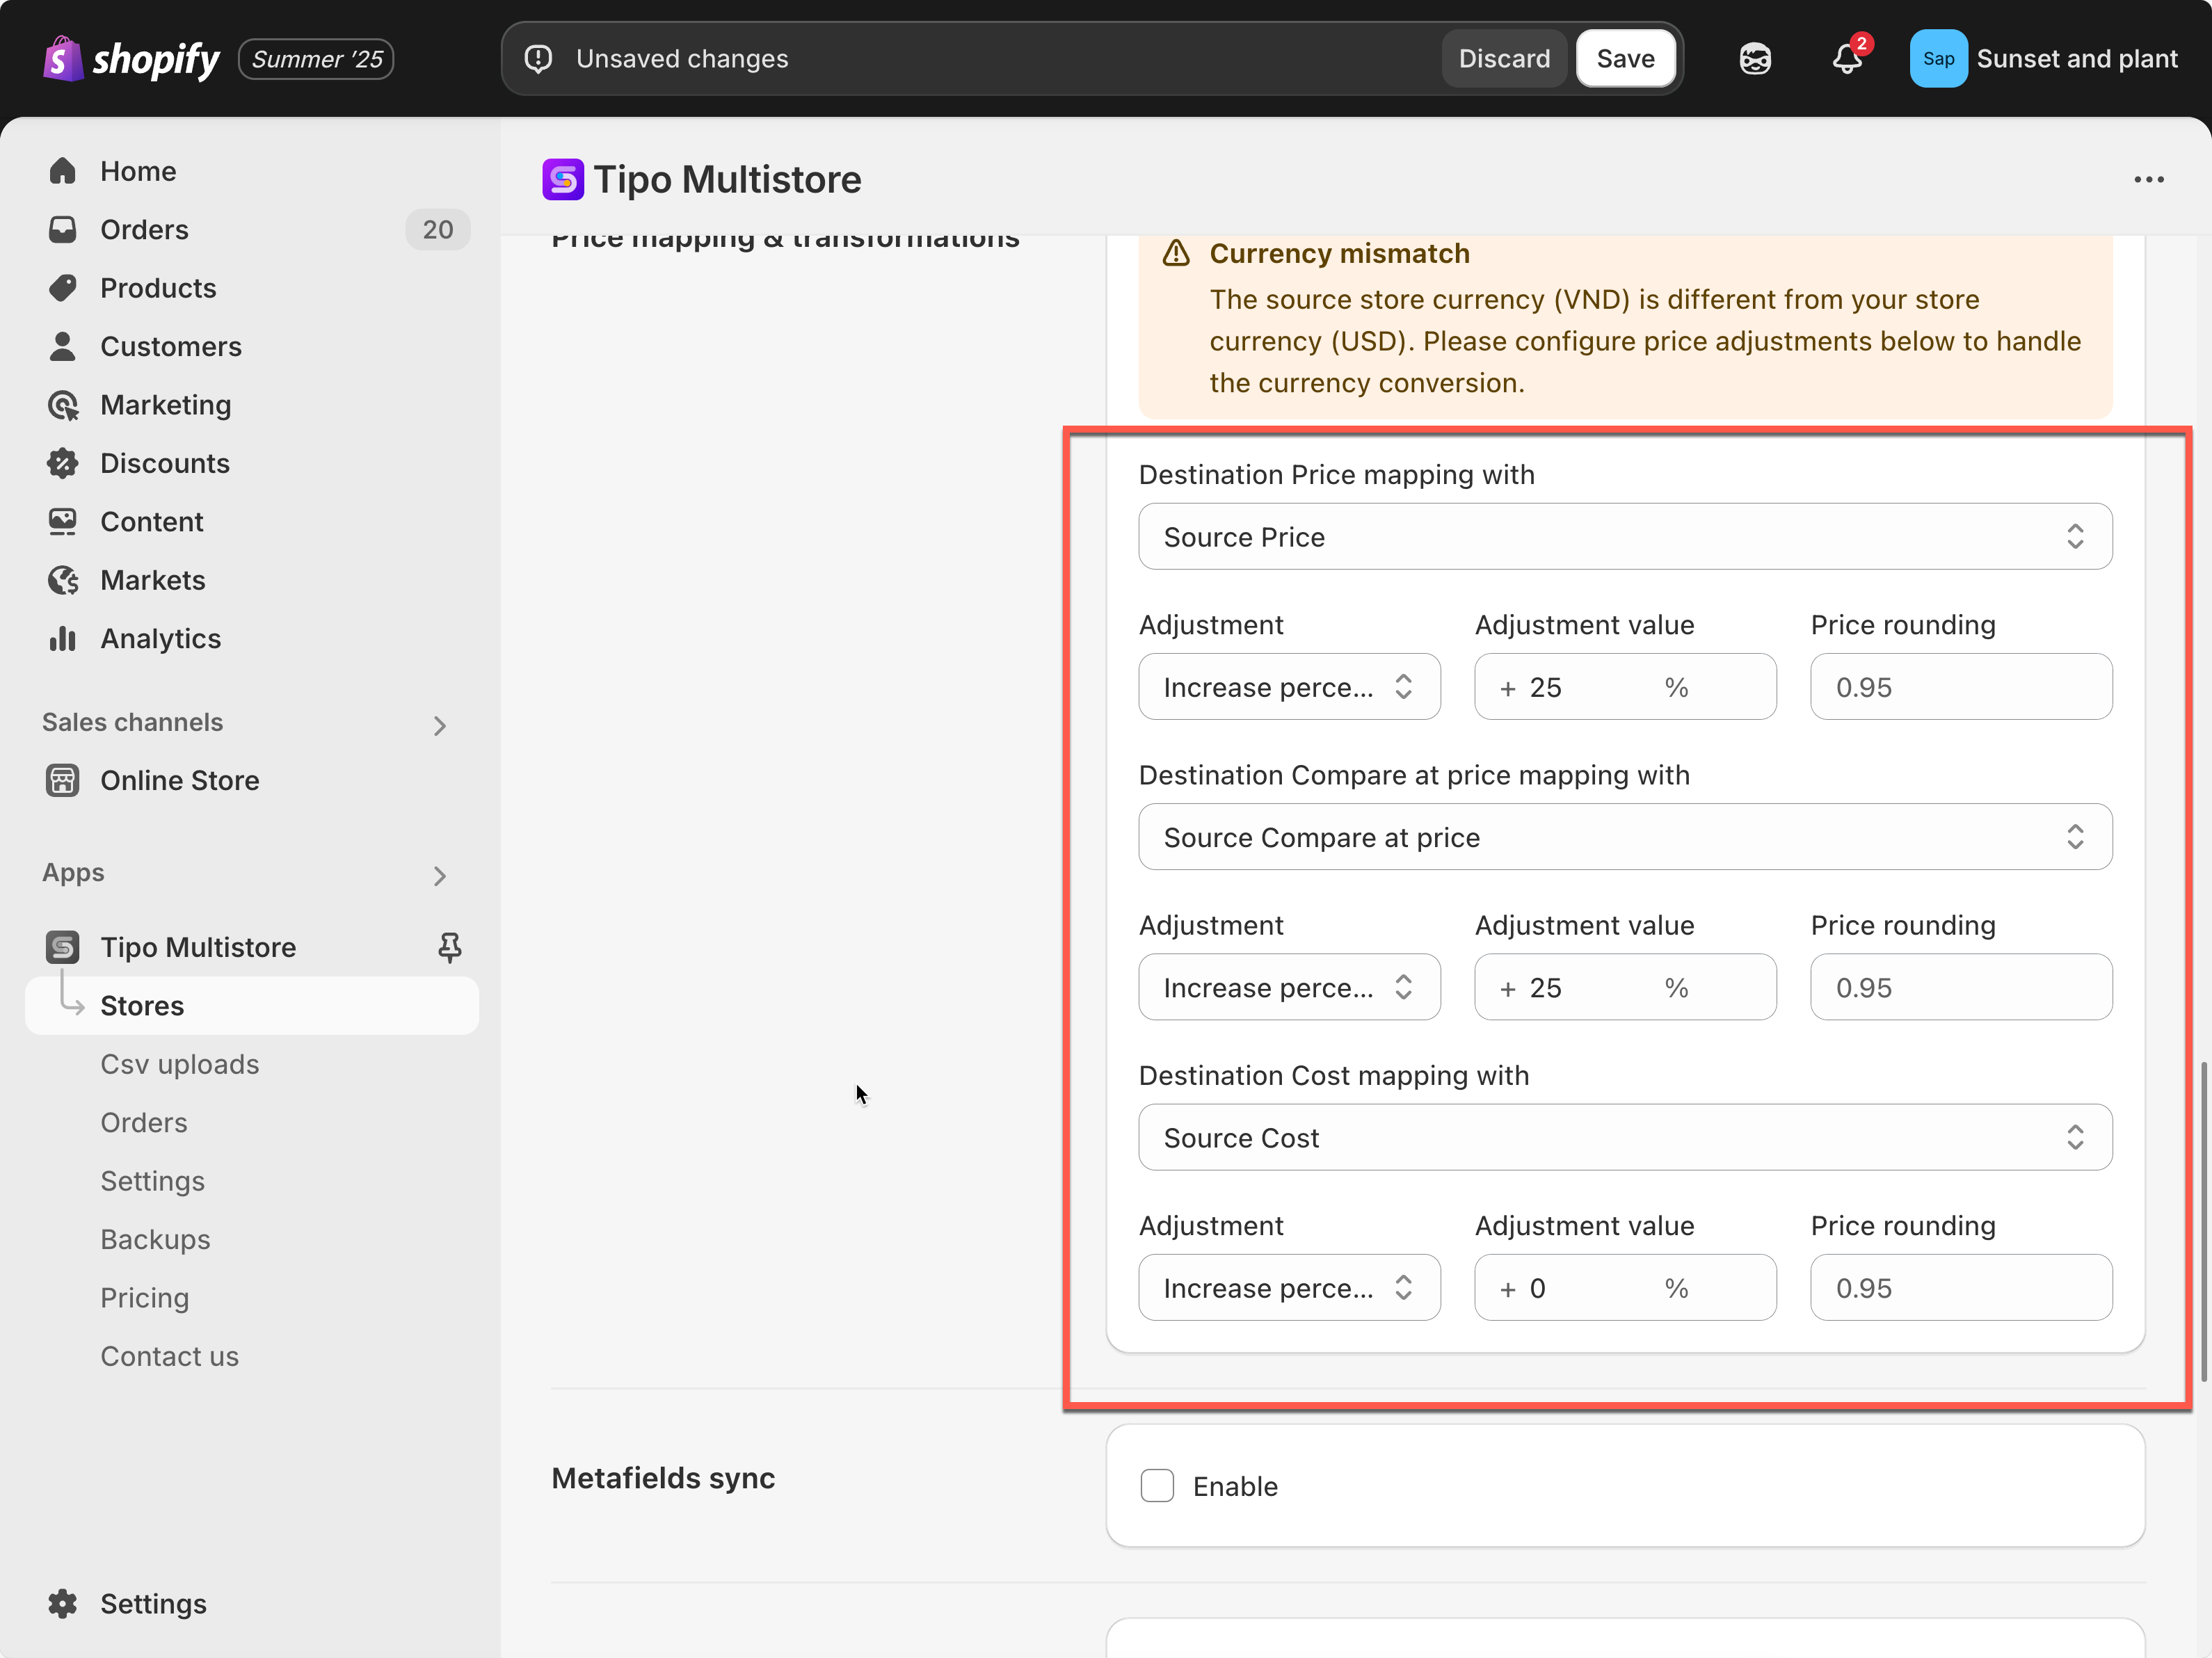
Task: Open the Backups submenu item
Action: (155, 1239)
